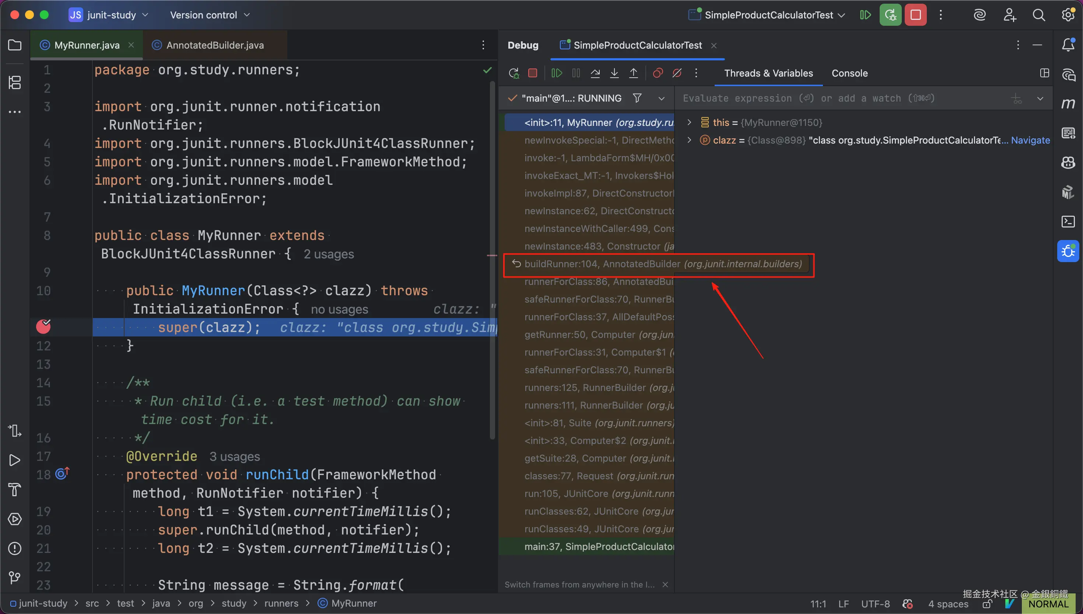Open the Version control dropdown
This screenshot has height=614, width=1083.
[x=210, y=15]
